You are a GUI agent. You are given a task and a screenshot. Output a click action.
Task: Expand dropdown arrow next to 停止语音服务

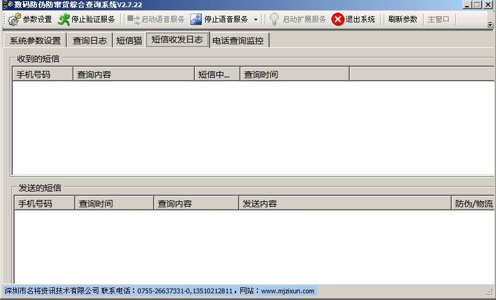pos(256,19)
